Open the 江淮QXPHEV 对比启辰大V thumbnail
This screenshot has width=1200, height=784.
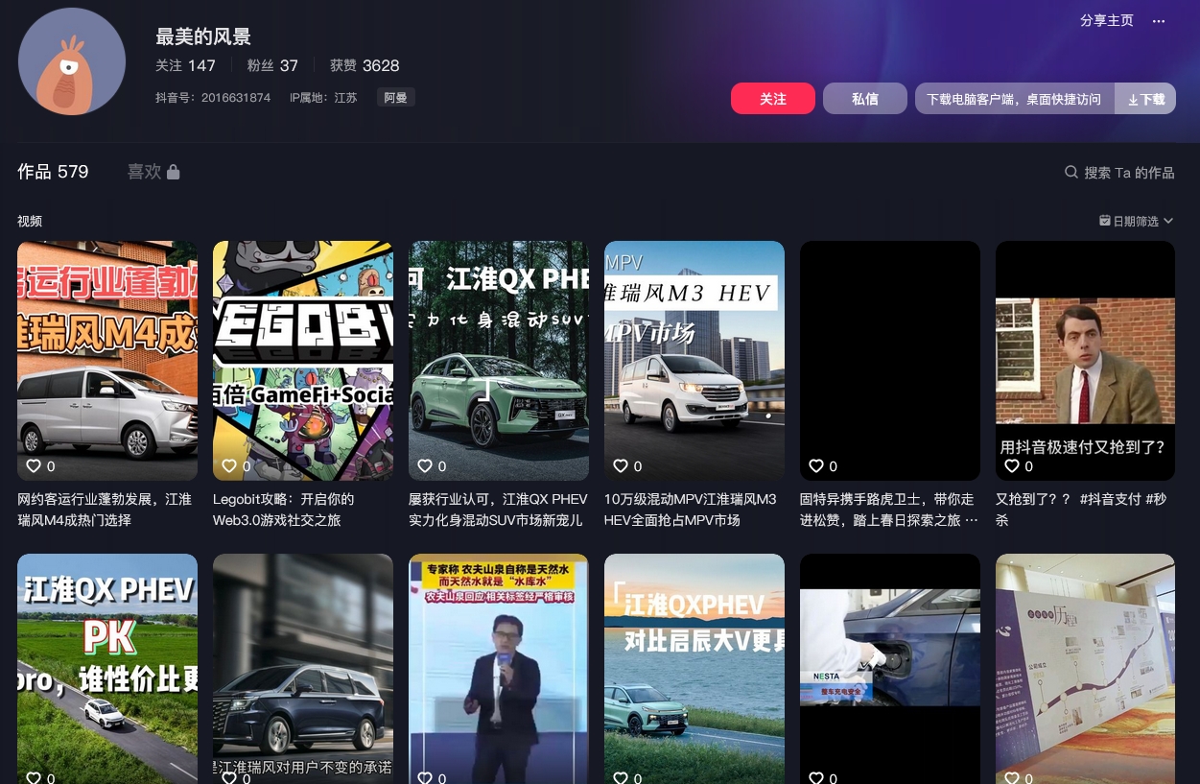click(x=694, y=669)
